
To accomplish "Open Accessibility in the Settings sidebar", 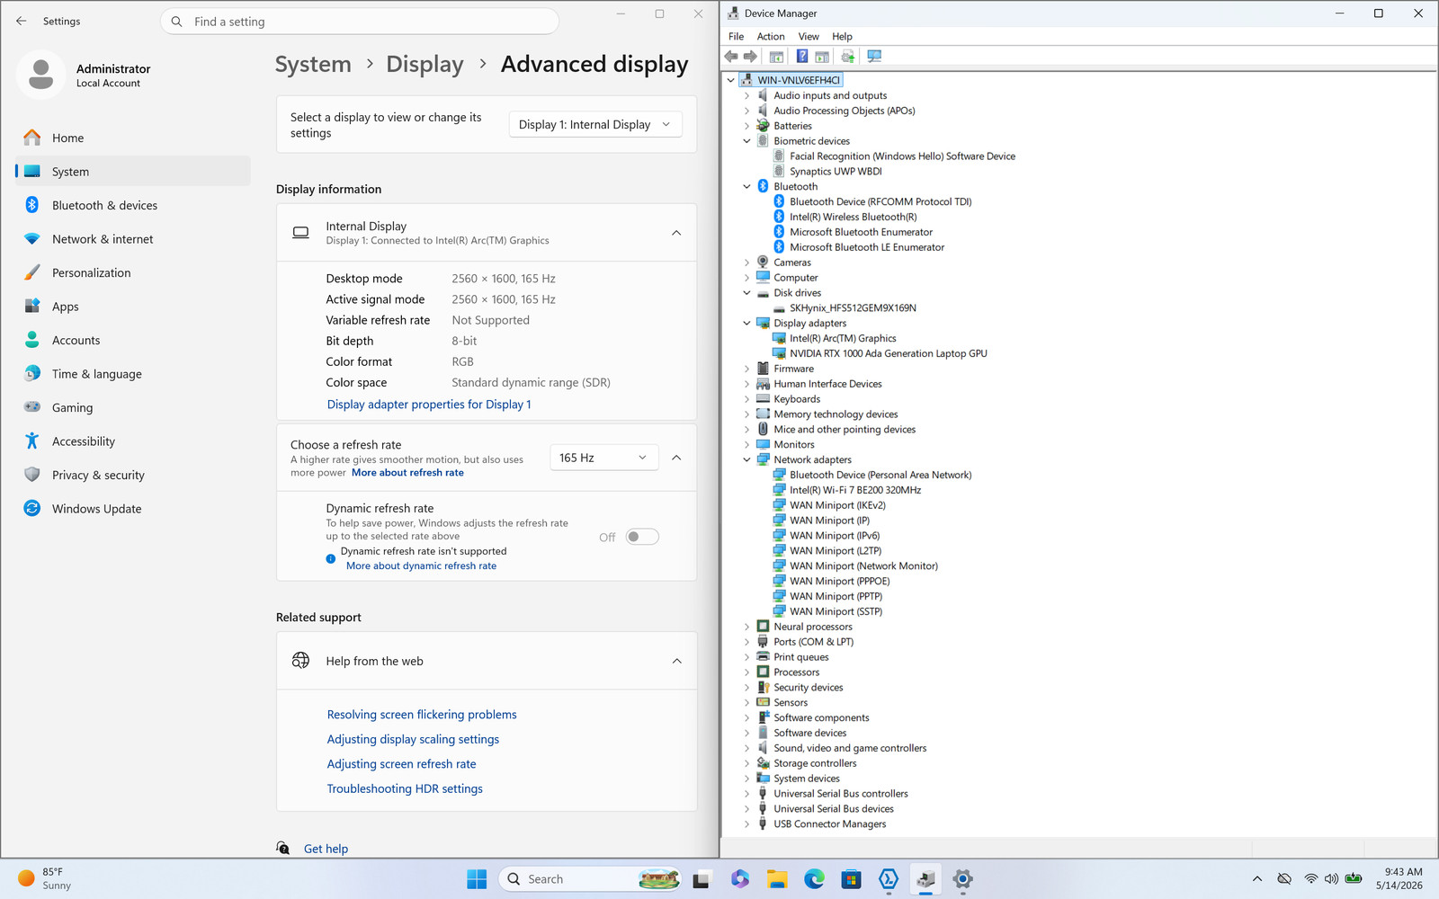I will 133,441.
